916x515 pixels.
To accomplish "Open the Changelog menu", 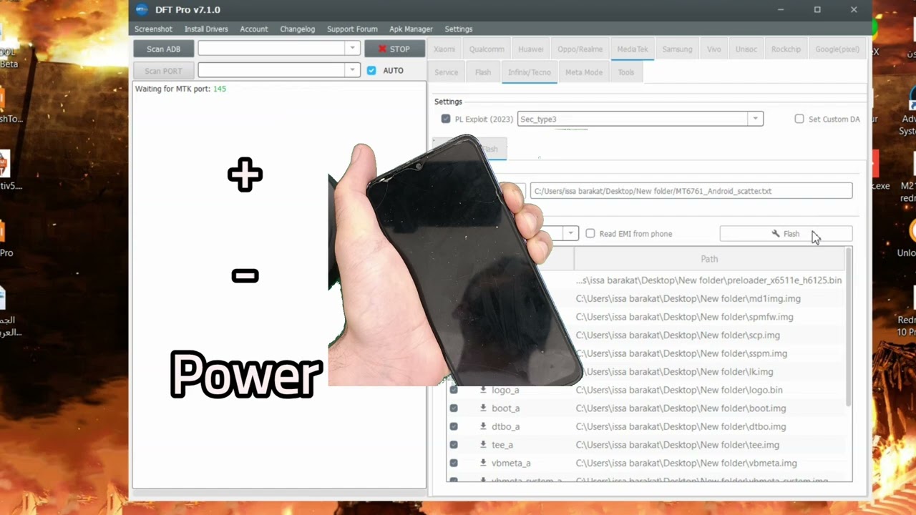I will pos(298,29).
